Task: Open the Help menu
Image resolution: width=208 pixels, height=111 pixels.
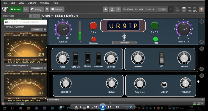Action: coord(55,3)
